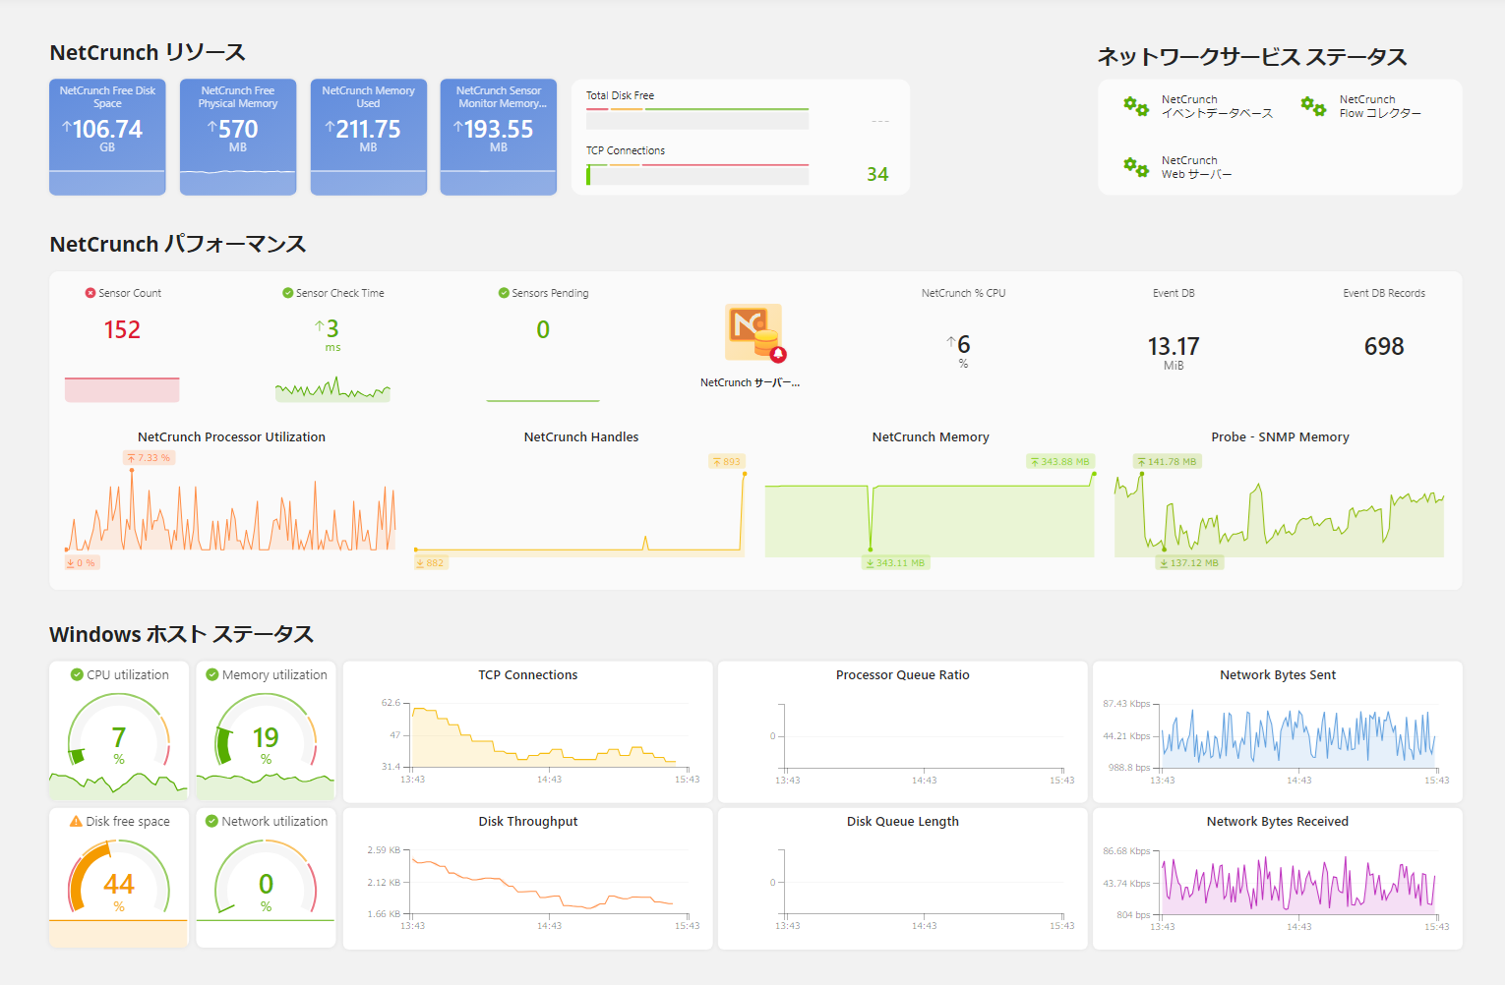Click the Sensors Pending value 0
Image resolution: width=1505 pixels, height=985 pixels.
[543, 329]
